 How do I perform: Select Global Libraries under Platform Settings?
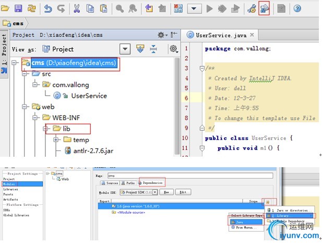pos(16,215)
